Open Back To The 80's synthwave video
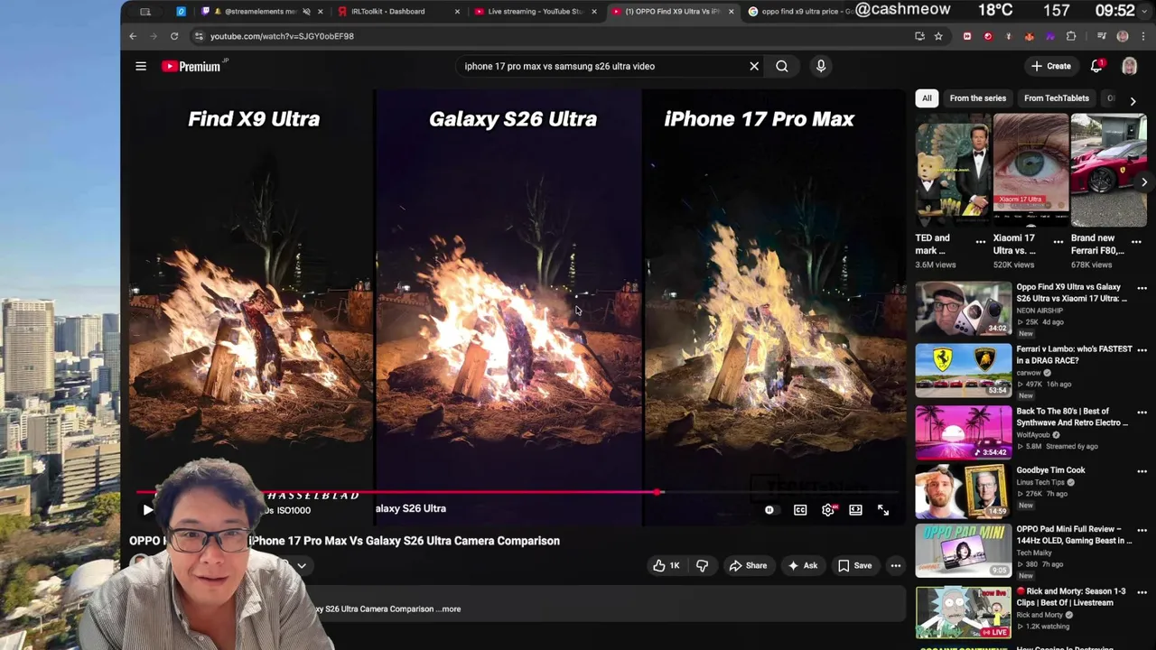 tap(964, 432)
